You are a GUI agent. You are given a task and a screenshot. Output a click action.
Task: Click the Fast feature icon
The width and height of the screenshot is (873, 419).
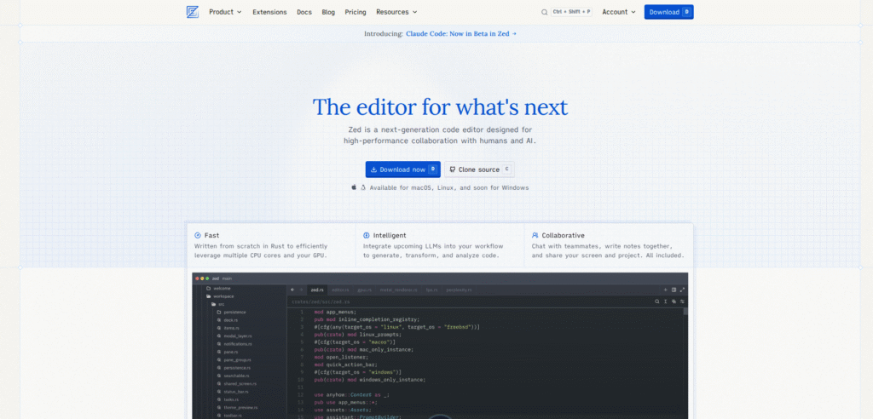pos(198,235)
